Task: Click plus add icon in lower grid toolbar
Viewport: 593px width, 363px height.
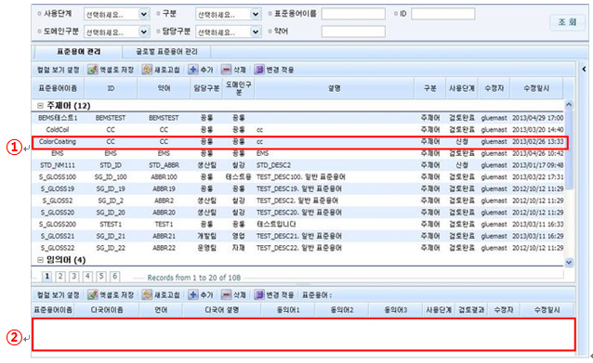Action: coord(193,294)
